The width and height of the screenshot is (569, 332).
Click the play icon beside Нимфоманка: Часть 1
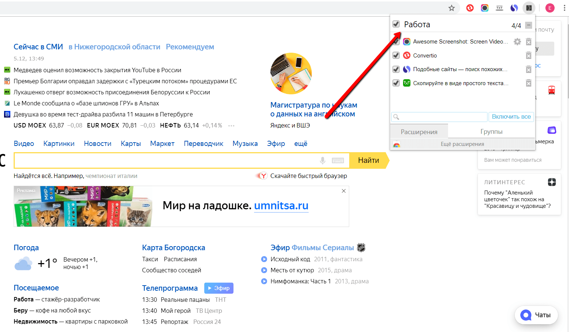tap(264, 281)
